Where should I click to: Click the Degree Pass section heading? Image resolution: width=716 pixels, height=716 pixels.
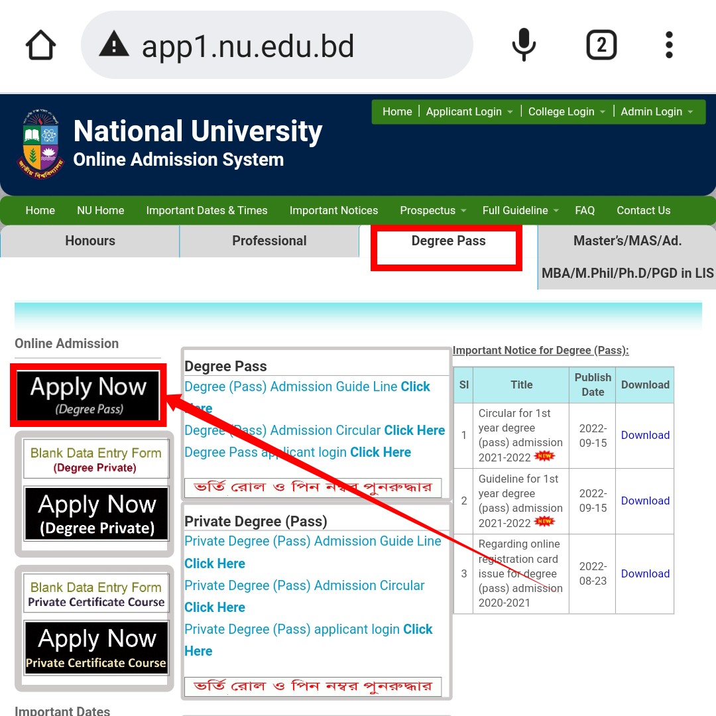click(x=225, y=366)
